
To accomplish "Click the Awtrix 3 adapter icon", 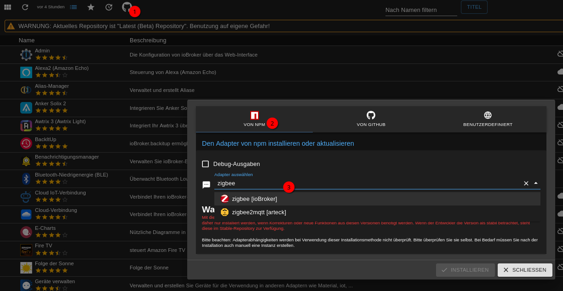I will pos(26,126).
